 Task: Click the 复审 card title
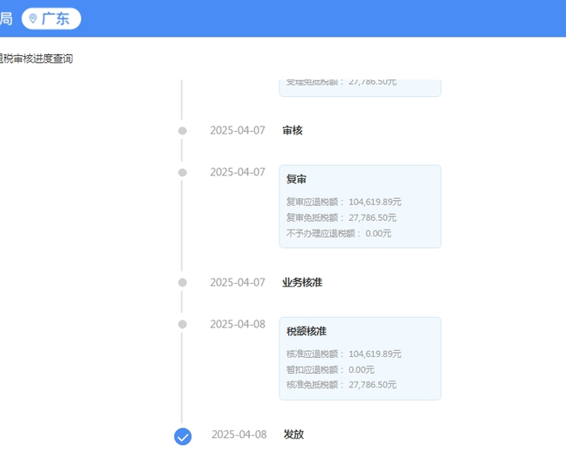pos(296,179)
